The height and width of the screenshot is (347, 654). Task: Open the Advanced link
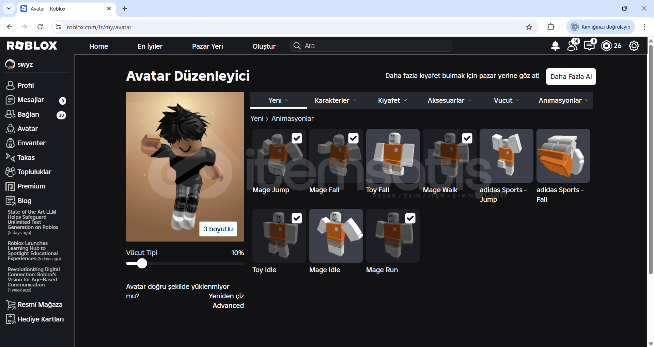pyautogui.click(x=228, y=305)
